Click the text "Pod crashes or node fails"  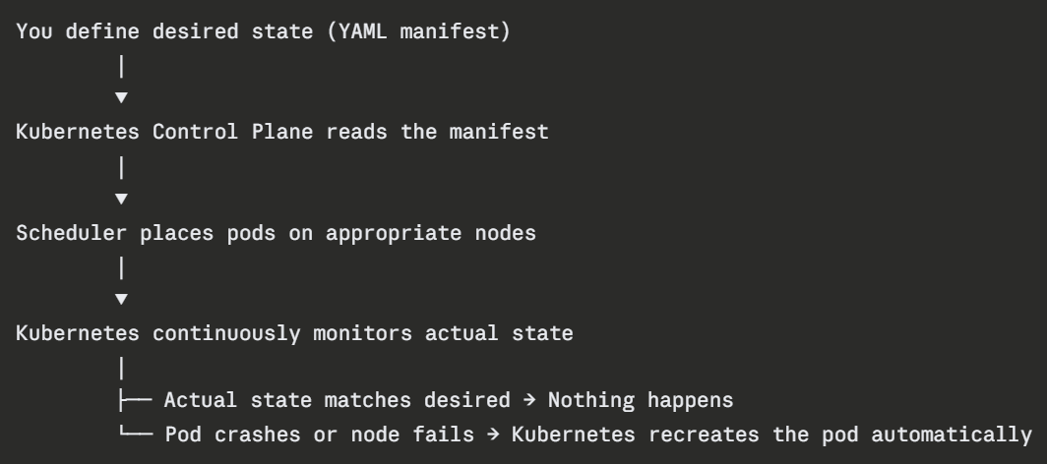pos(320,434)
